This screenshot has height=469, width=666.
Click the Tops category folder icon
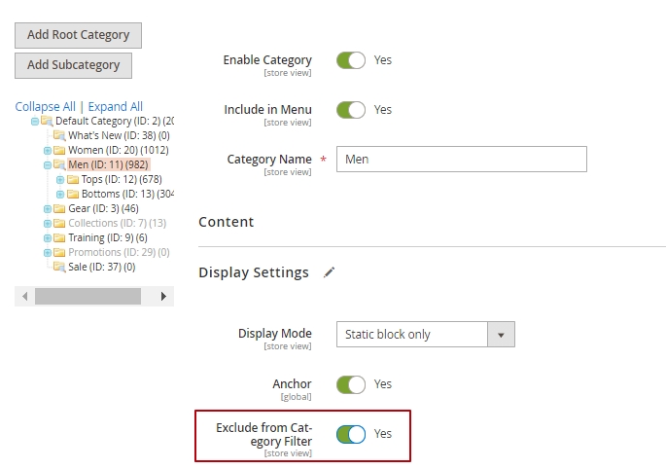point(72,180)
